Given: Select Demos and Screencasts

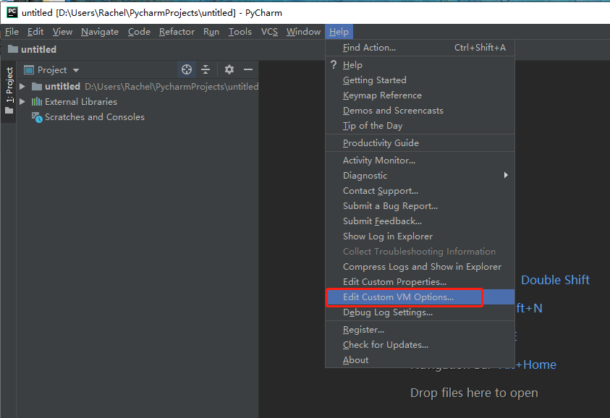Looking at the screenshot, I should (420, 111).
